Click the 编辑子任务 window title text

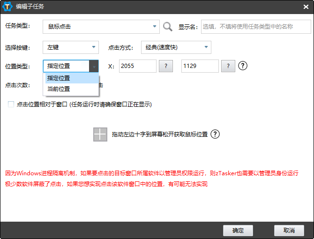click(30, 7)
